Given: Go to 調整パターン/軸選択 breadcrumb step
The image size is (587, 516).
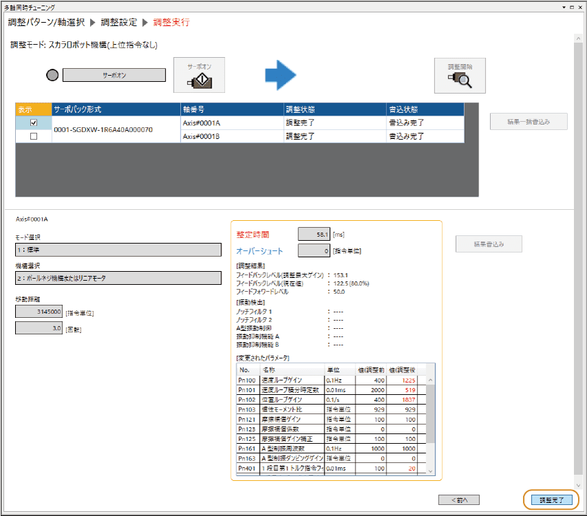Looking at the screenshot, I should click(x=46, y=22).
